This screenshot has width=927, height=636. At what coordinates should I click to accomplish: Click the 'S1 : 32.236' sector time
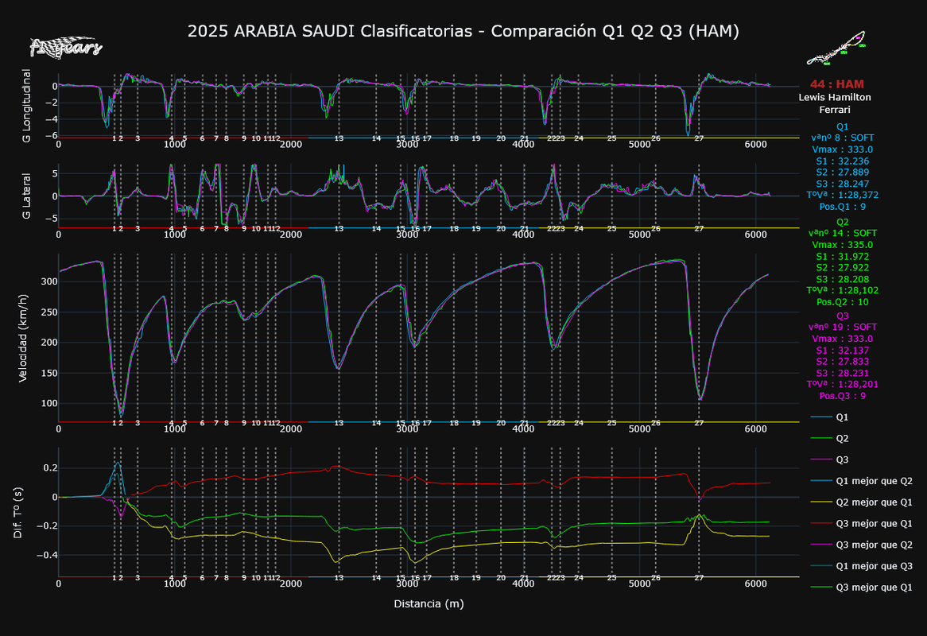click(843, 161)
